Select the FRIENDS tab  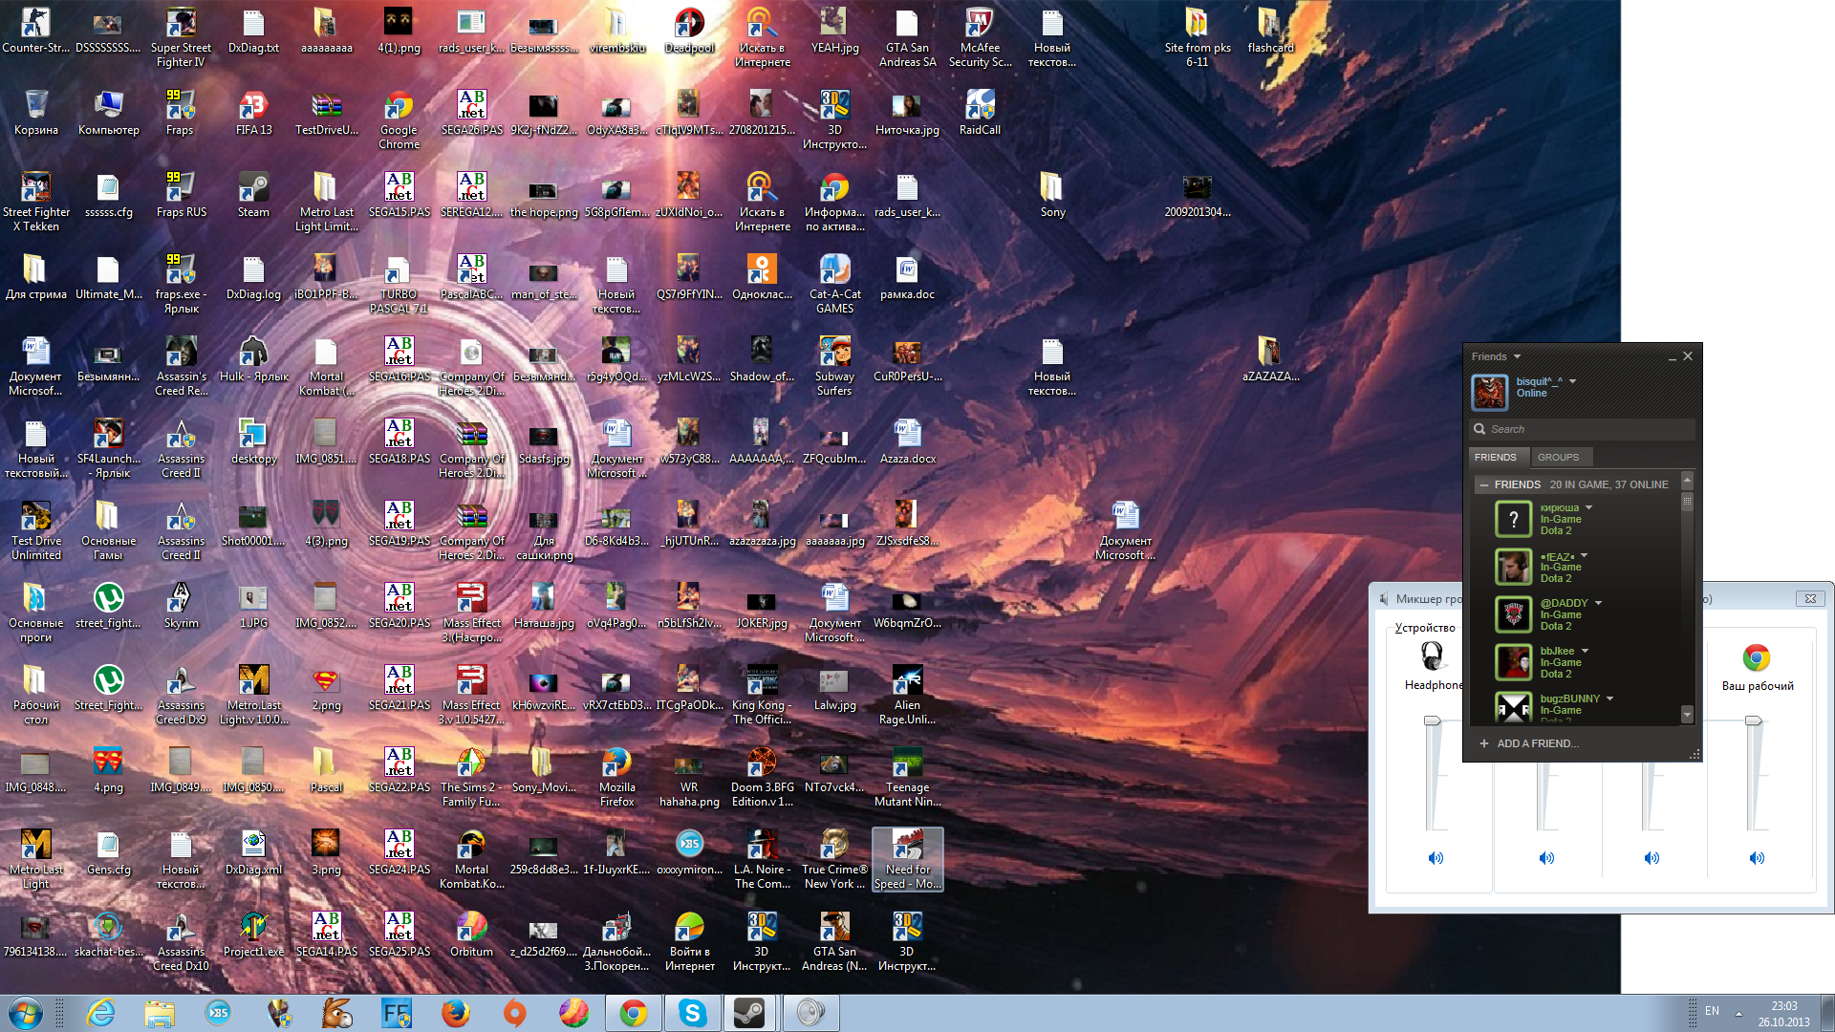[1495, 457]
